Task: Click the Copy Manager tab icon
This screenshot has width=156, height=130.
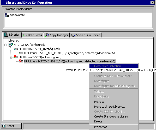Action: pos(47,35)
